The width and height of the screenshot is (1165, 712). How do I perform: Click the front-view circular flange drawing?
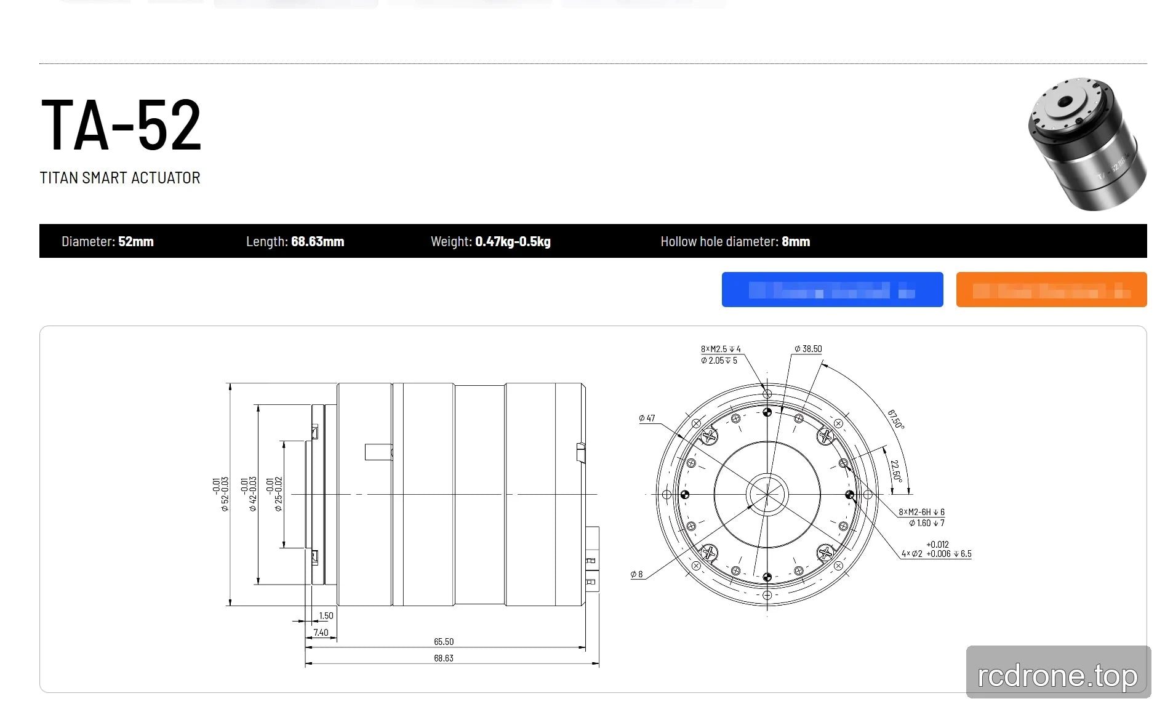(767, 494)
